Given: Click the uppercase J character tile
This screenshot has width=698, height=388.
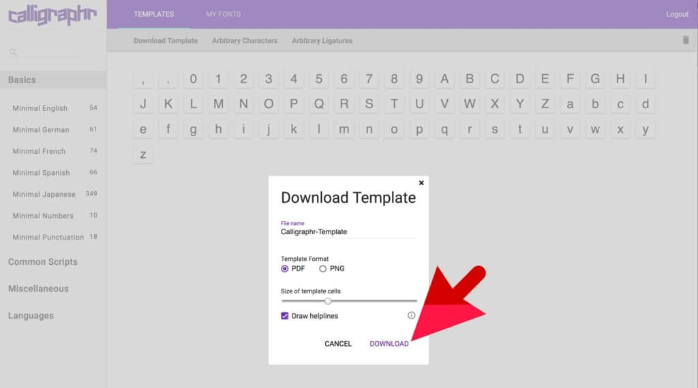Looking at the screenshot, I should (x=143, y=104).
